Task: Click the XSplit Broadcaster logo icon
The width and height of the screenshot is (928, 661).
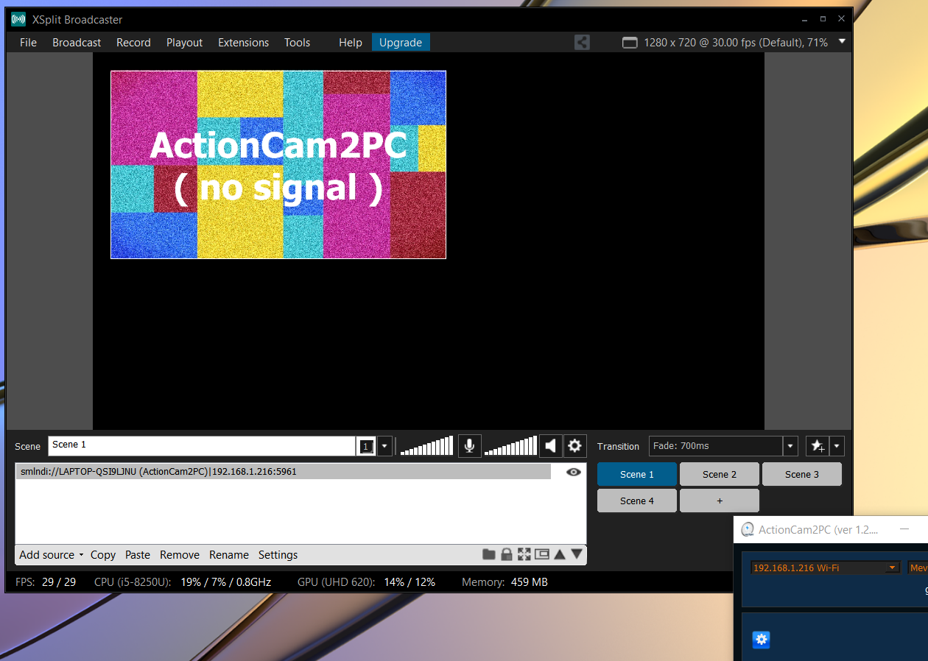Action: click(18, 19)
